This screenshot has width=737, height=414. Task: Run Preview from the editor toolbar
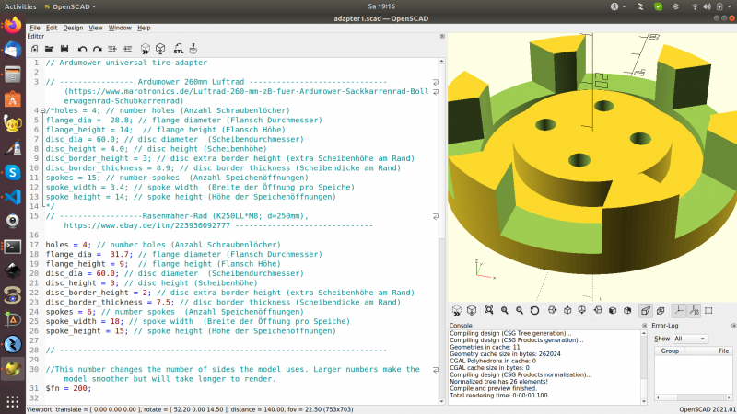(146, 49)
